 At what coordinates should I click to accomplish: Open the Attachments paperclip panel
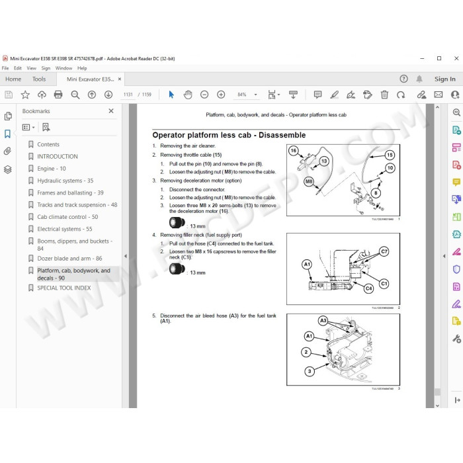point(8,151)
